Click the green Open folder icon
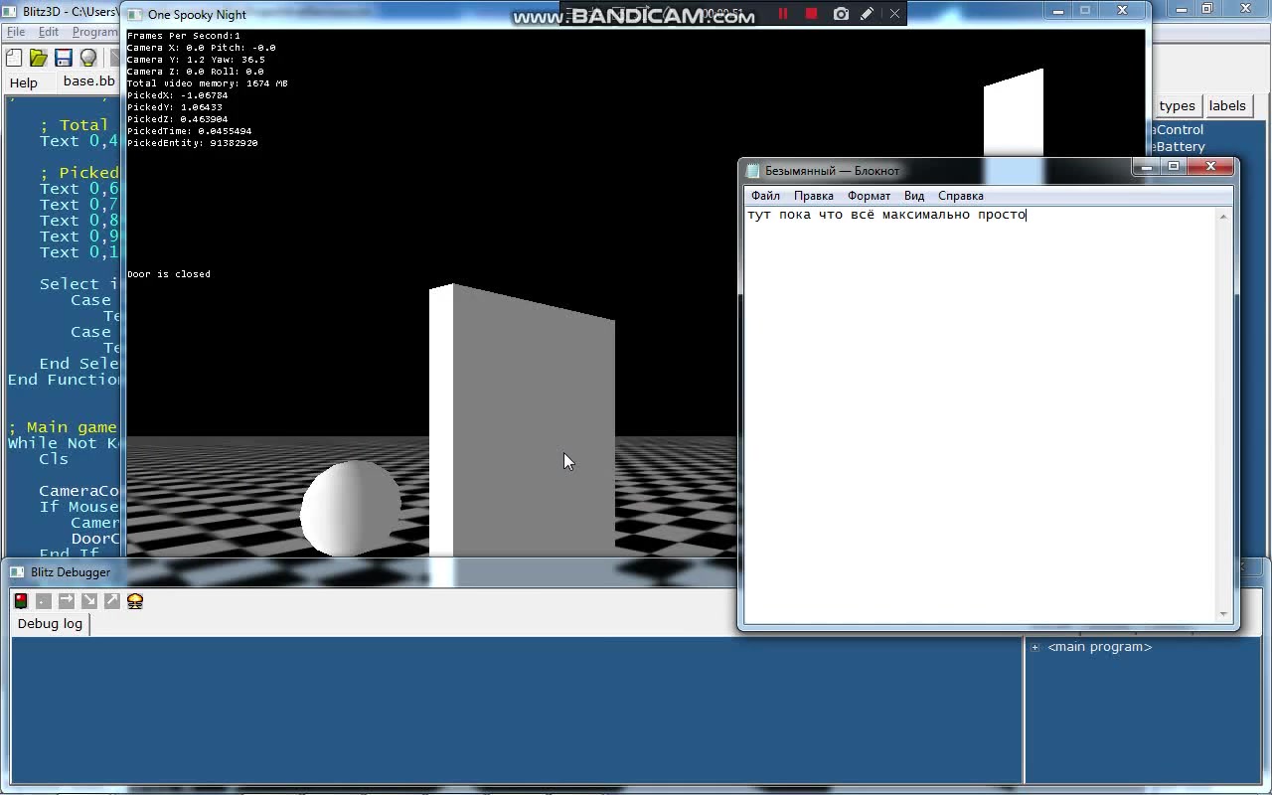 (x=39, y=58)
